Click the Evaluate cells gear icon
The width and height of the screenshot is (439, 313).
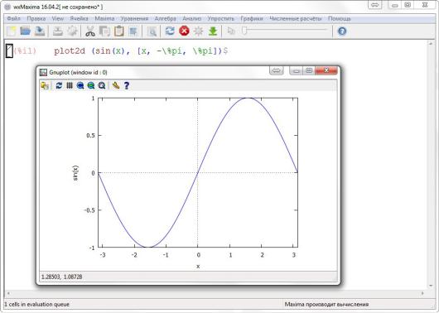point(198,31)
